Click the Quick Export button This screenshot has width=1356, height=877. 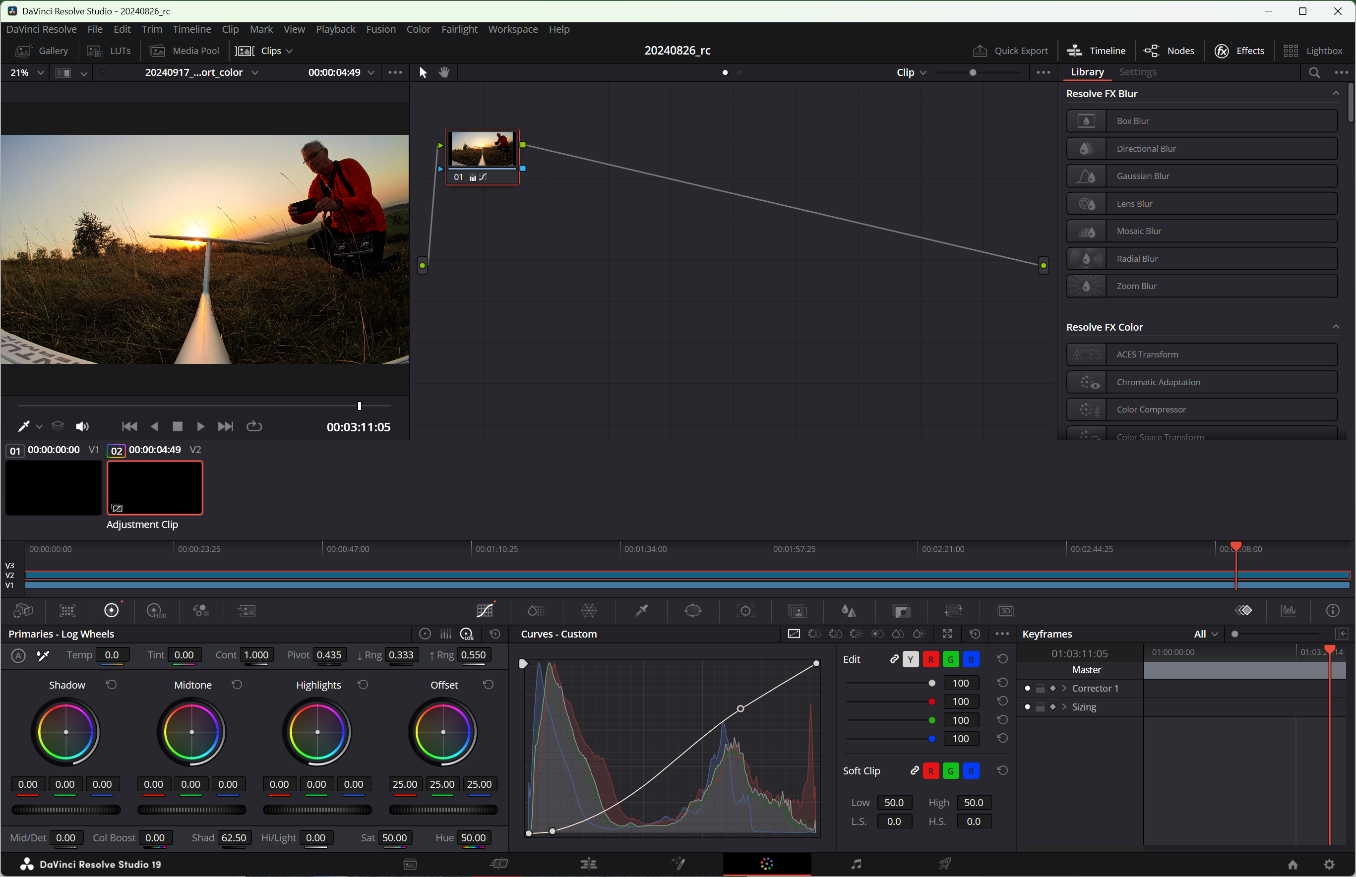(1010, 51)
